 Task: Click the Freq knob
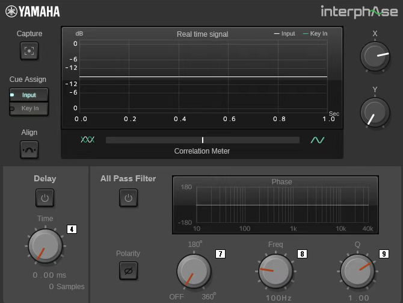(x=275, y=271)
